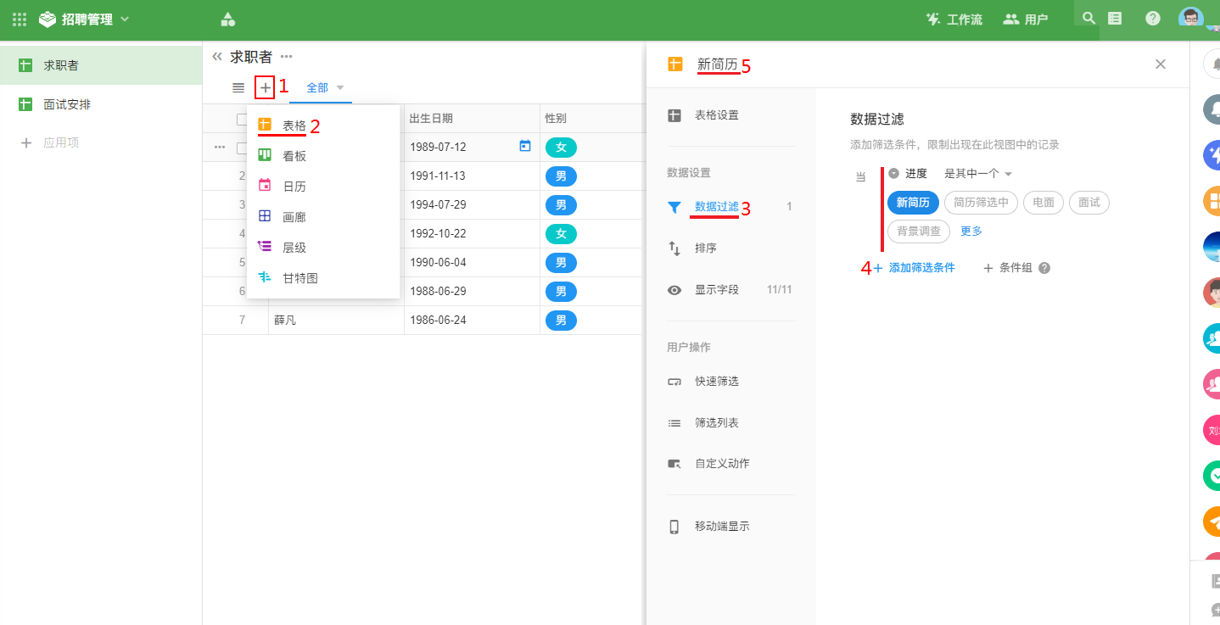Image resolution: width=1220 pixels, height=625 pixels.
Task: Click the 1988-06-29 date cell
Action: (x=472, y=292)
